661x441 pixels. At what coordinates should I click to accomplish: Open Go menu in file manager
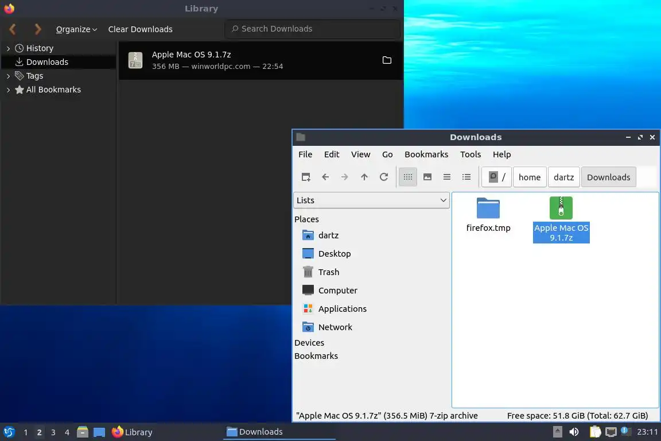coord(387,154)
